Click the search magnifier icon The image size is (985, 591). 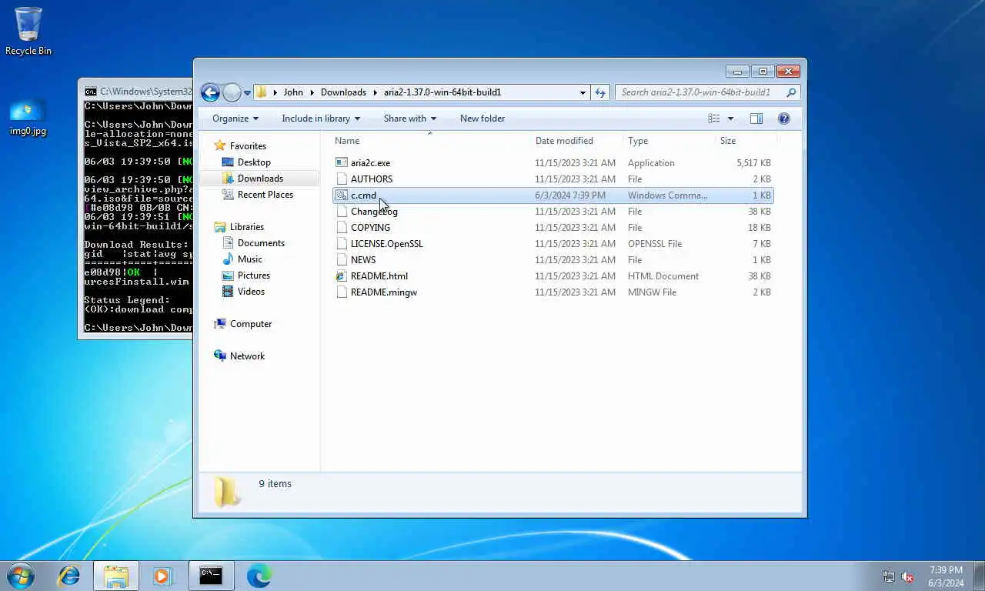coord(791,92)
